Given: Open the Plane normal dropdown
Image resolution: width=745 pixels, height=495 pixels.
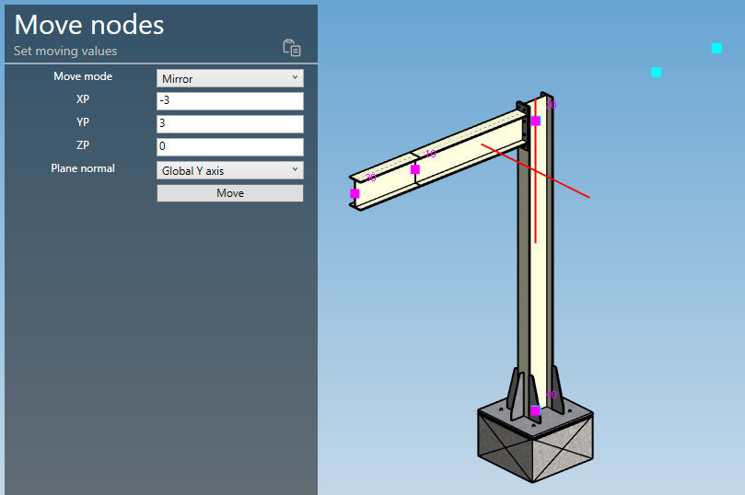Looking at the screenshot, I should [x=230, y=170].
